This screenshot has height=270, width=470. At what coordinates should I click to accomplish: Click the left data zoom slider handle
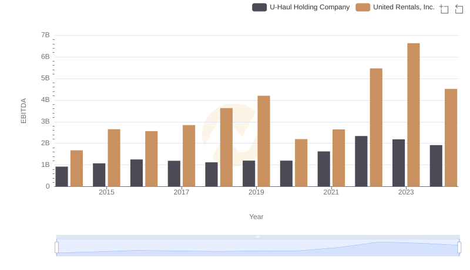coord(56,247)
